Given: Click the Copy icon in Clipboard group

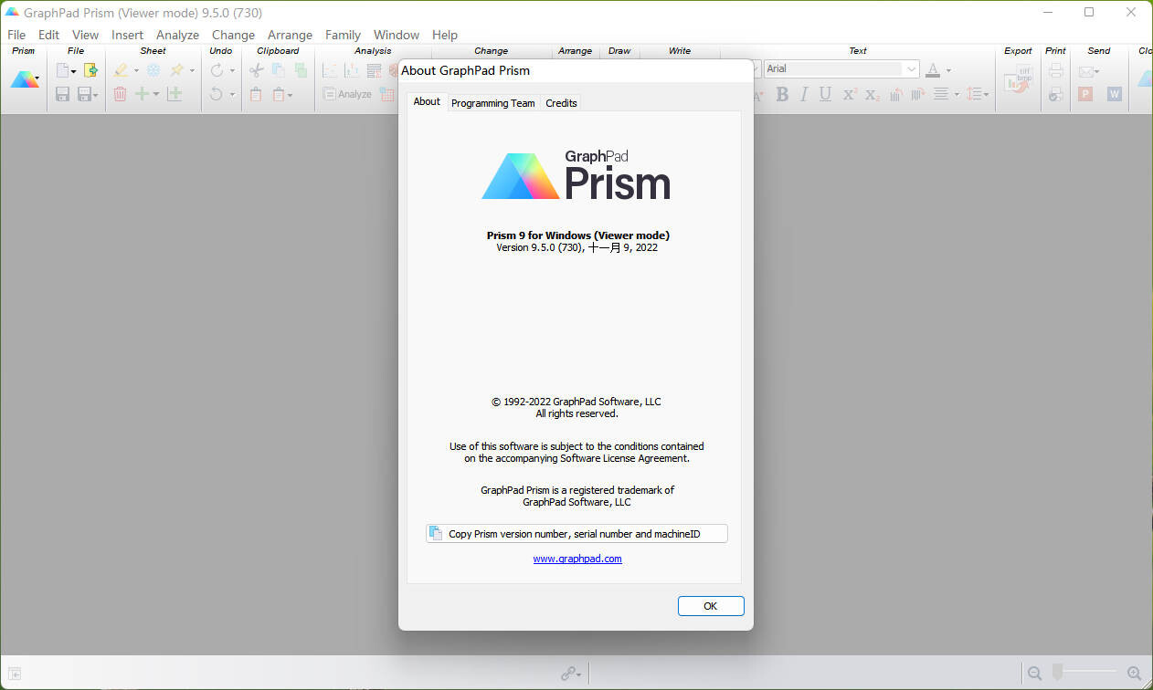Looking at the screenshot, I should coord(279,70).
